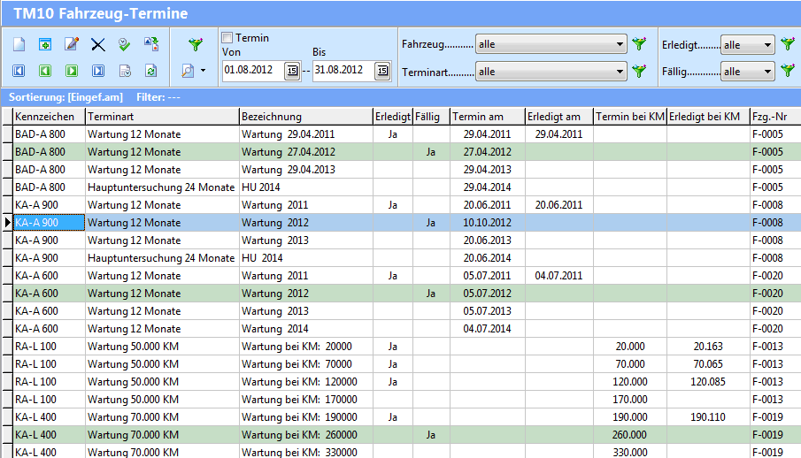This screenshot has width=801, height=458.
Task: Click the refresh list icon
Action: (x=151, y=71)
